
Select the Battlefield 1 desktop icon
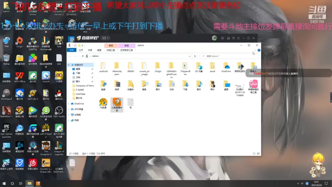click(6, 112)
